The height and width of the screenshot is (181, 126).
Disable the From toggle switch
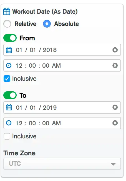[10, 38]
